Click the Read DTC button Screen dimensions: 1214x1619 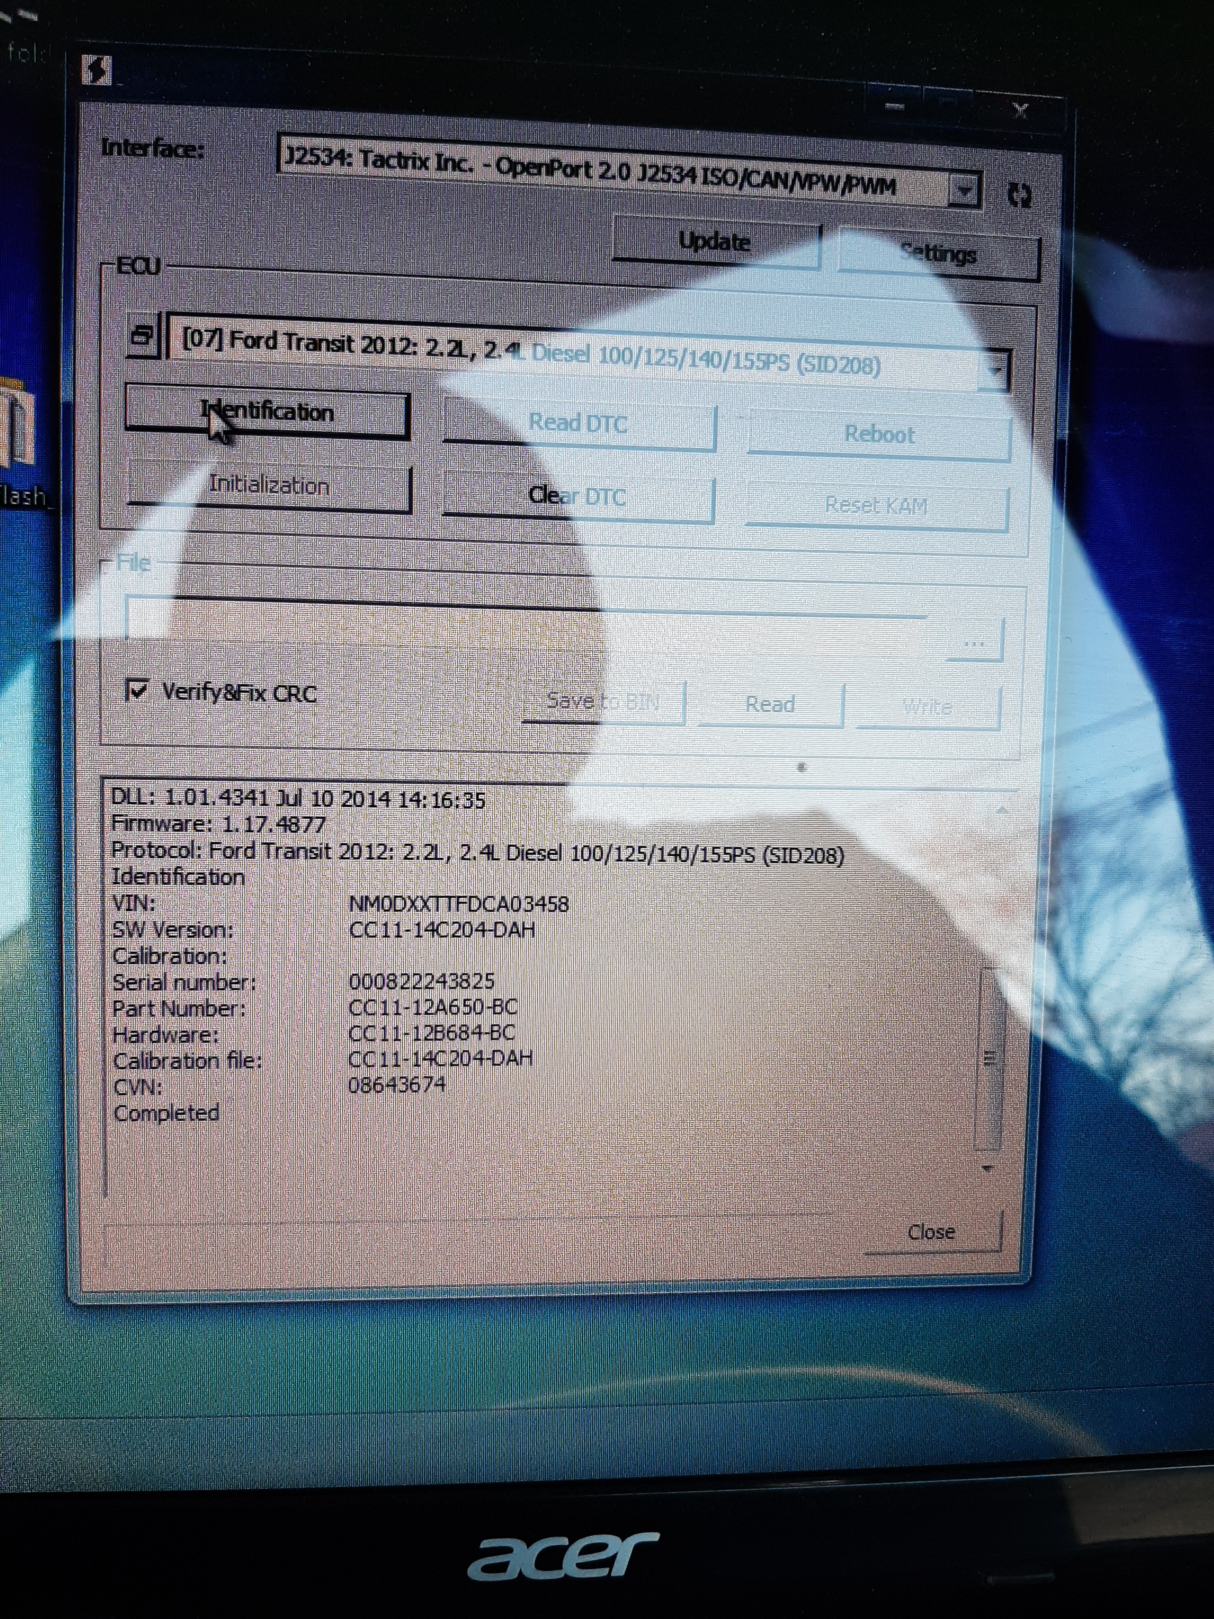(578, 424)
